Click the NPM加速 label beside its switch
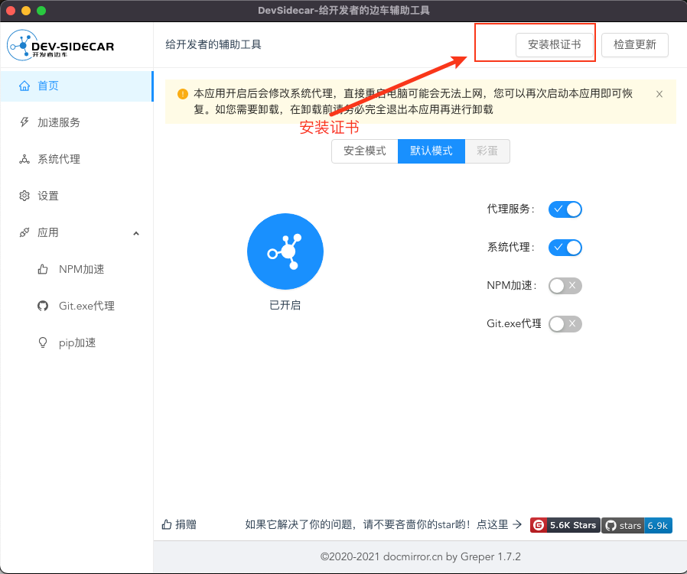Screen dimensions: 687x574 tap(512, 285)
